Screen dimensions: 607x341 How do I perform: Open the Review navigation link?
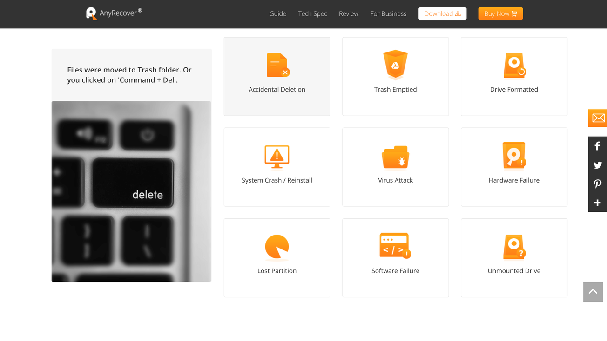(348, 13)
